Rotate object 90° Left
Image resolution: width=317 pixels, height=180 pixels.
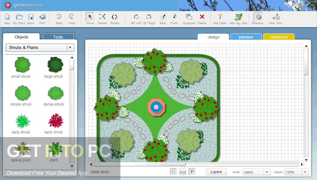point(136,17)
